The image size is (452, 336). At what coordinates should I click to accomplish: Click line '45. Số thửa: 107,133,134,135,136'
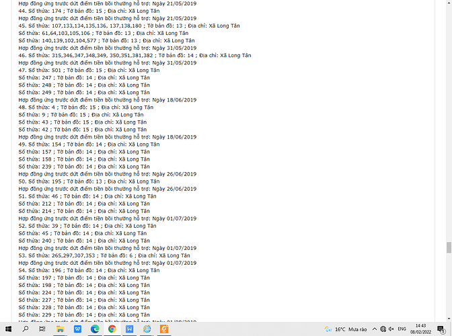pos(129,26)
